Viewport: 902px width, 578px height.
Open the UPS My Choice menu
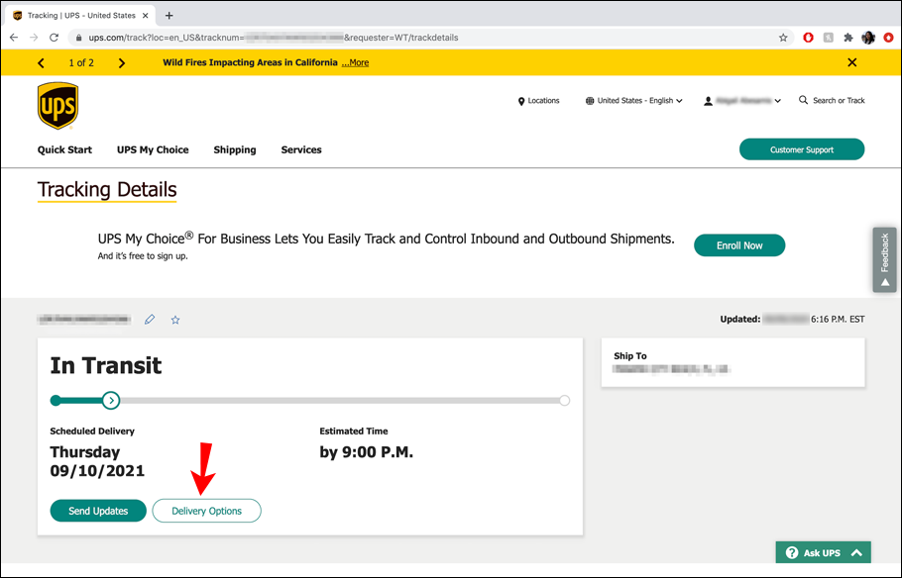coord(153,150)
